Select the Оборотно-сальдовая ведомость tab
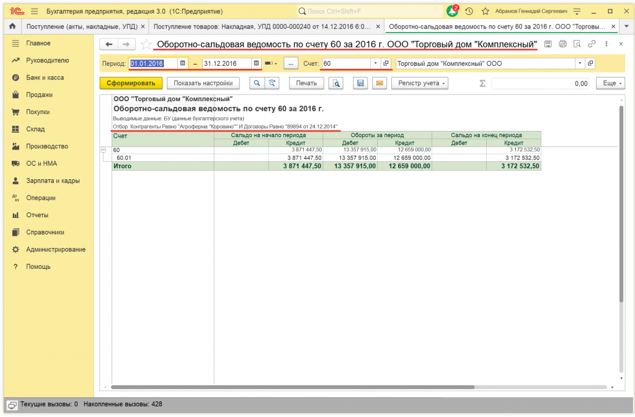Viewport: 635px width, 417px height. click(x=497, y=26)
